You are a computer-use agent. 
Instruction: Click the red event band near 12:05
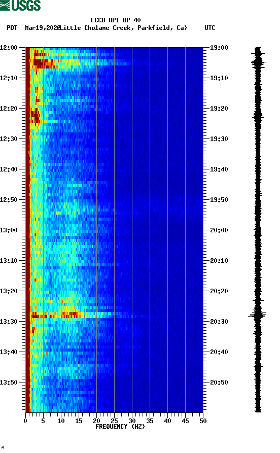coord(46,63)
